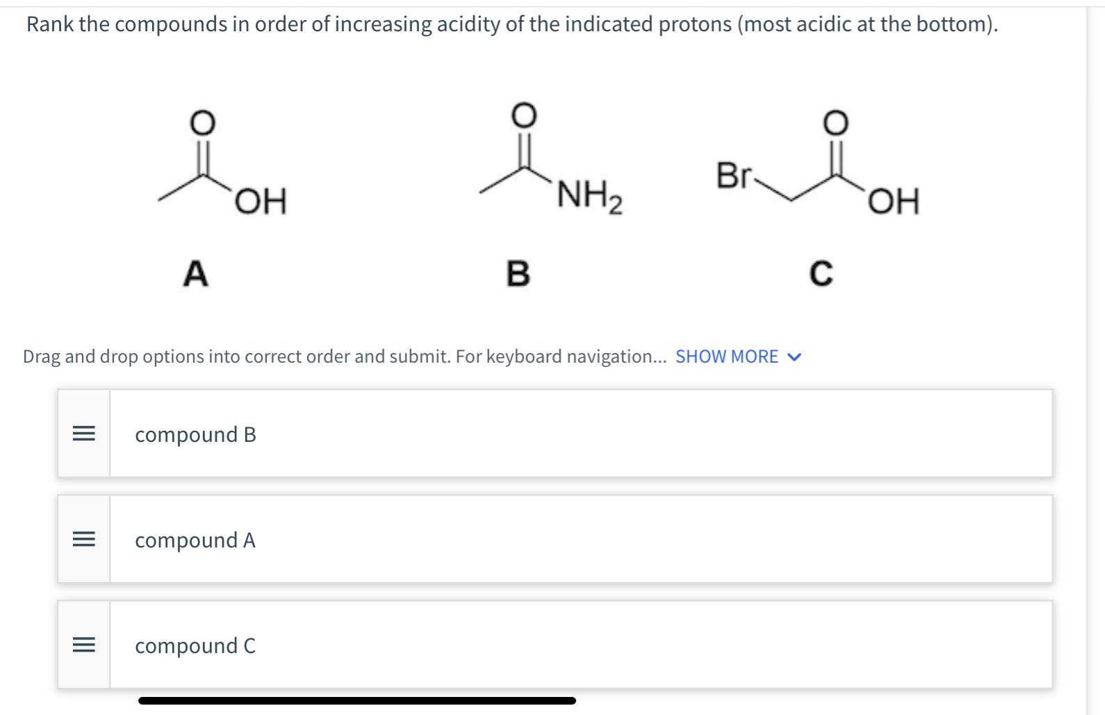Click the keyboard navigation instruction text

[x=341, y=356]
